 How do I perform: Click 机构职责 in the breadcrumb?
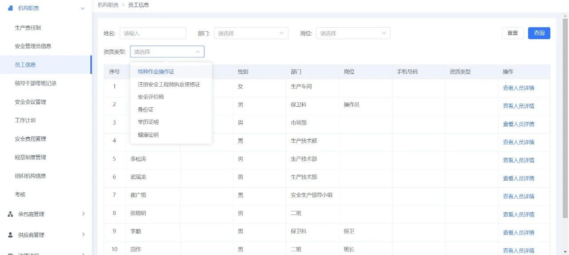[108, 5]
